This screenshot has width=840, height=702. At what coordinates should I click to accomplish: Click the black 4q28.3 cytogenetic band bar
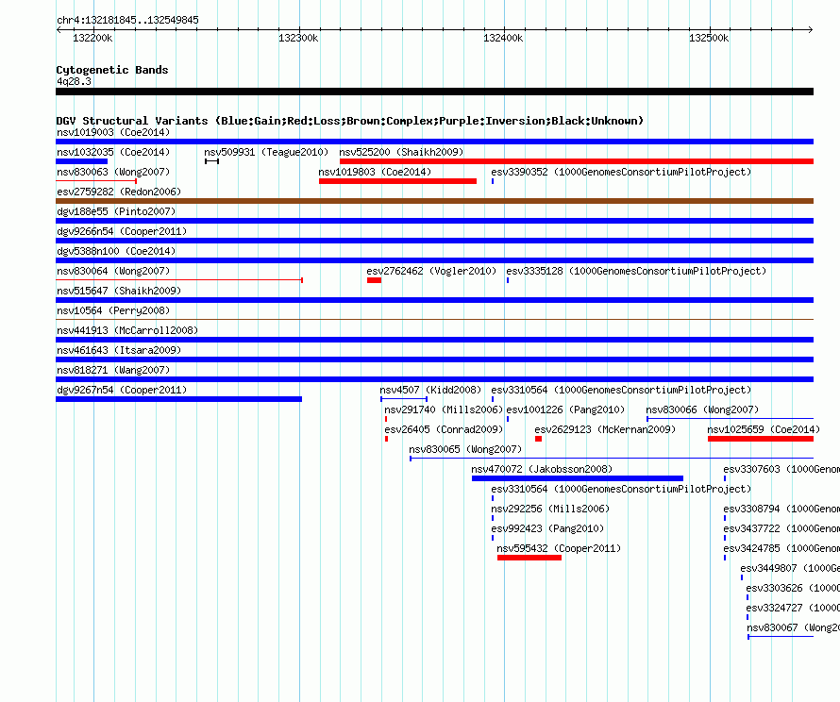coord(434,92)
